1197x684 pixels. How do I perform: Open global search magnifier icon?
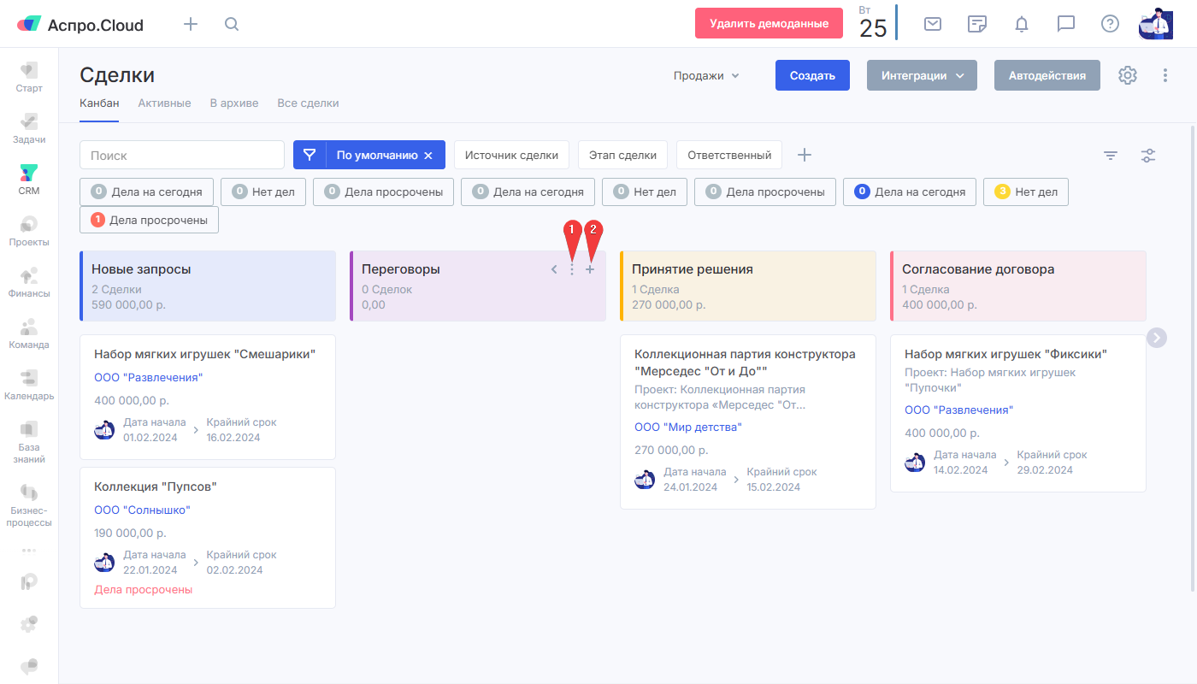tap(232, 24)
